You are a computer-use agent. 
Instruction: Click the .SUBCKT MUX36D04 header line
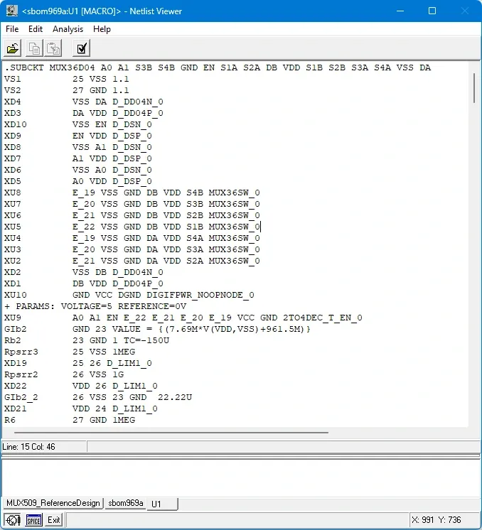[x=218, y=67]
